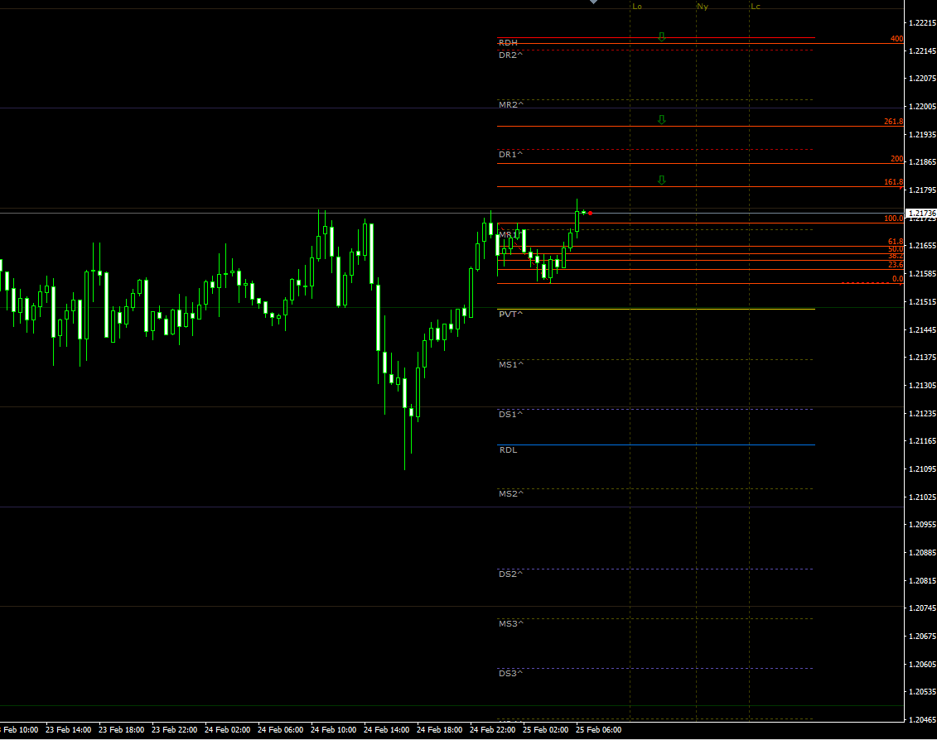Image resolution: width=937 pixels, height=740 pixels.
Task: Click the 1.22005 price scale value
Action: (x=922, y=106)
